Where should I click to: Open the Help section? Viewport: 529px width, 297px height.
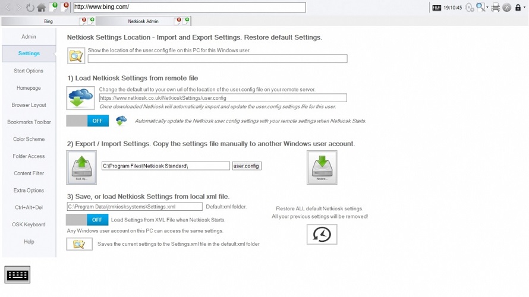(29, 242)
